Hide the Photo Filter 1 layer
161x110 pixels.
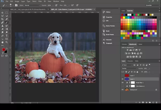tap(123, 83)
